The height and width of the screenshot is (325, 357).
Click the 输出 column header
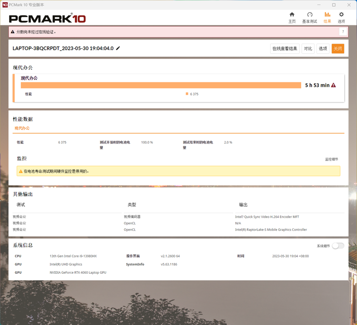pos(243,204)
